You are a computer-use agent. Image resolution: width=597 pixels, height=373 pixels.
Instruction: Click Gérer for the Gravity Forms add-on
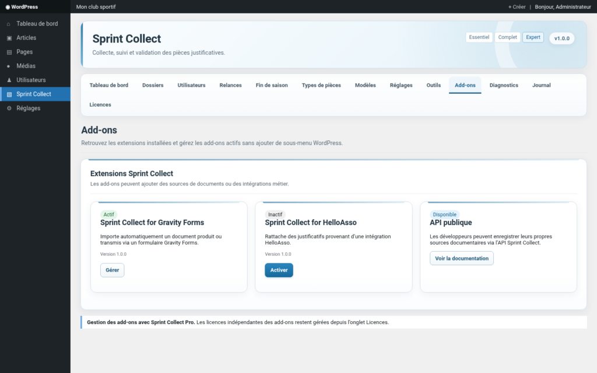[113, 270]
